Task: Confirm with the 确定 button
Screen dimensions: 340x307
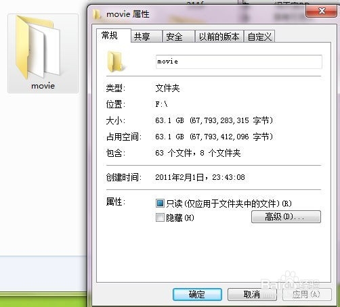Action: 197,294
